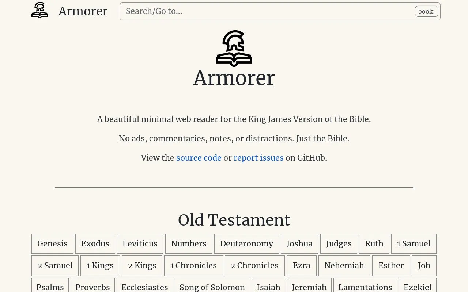The width and height of the screenshot is (468, 292).
Task: Open the book of Psalms
Action: [x=50, y=285]
